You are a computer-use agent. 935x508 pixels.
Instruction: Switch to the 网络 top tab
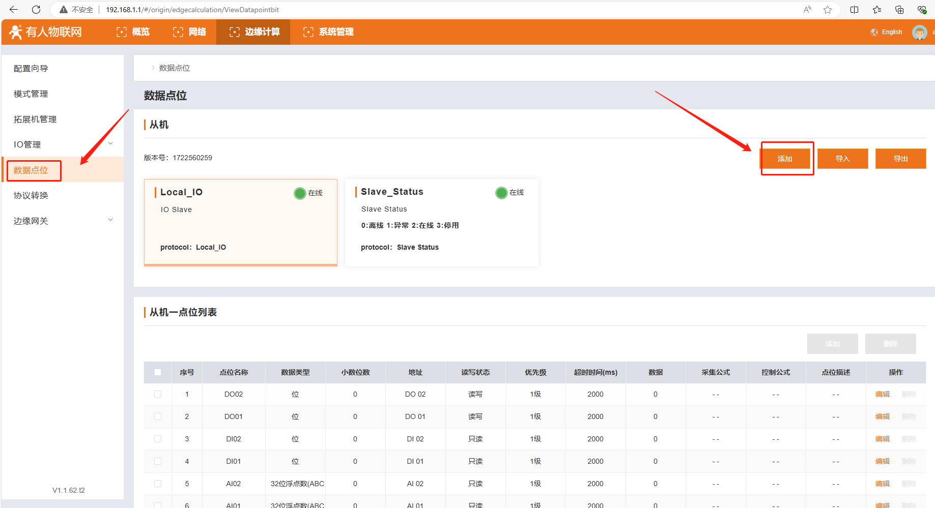(190, 32)
